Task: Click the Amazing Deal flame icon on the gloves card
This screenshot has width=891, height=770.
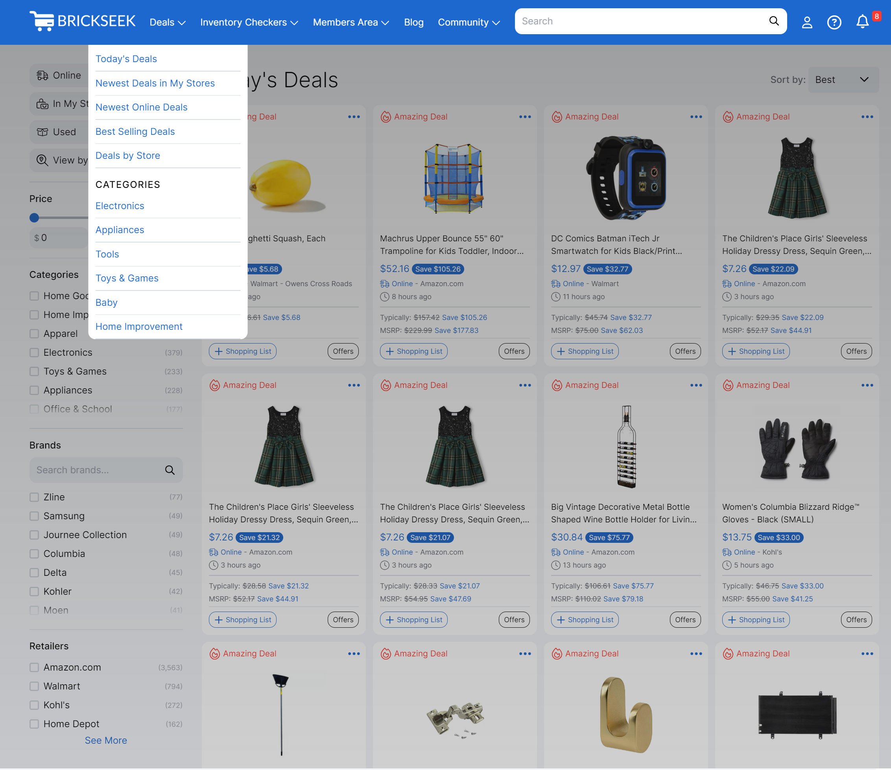Action: (x=728, y=385)
